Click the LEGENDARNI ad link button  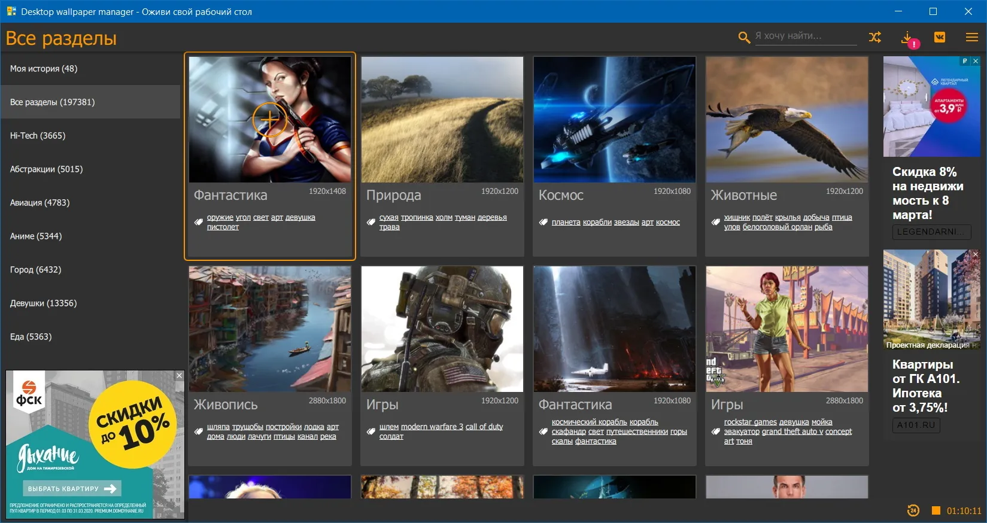coord(932,232)
